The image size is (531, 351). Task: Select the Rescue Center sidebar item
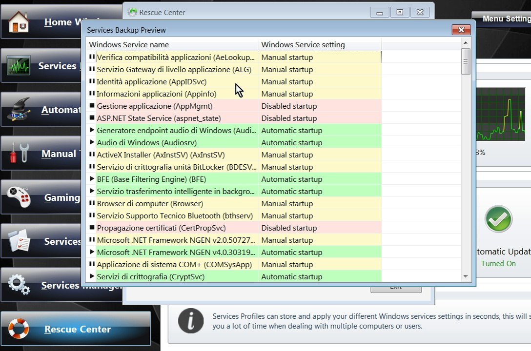coord(76,329)
